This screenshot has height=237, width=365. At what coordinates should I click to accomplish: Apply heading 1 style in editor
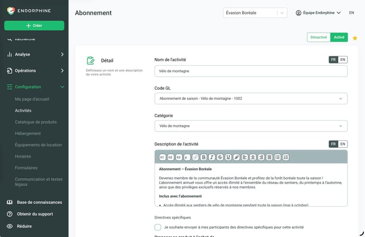pos(162,157)
